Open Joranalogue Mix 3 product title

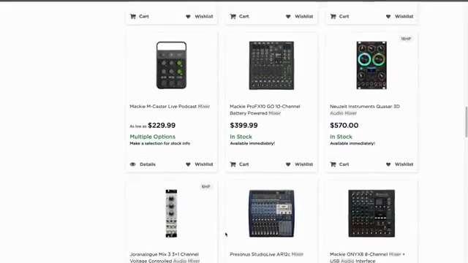point(165,258)
